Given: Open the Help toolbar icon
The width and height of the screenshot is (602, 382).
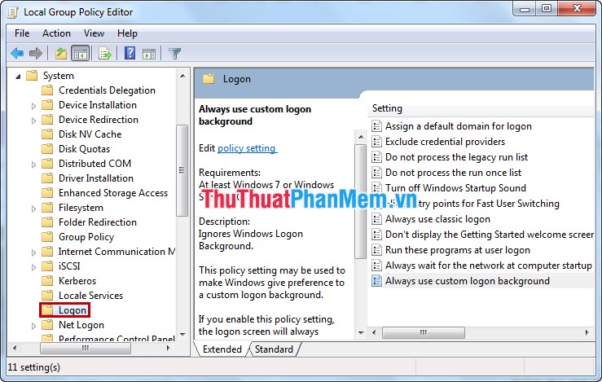Looking at the screenshot, I should (130, 53).
